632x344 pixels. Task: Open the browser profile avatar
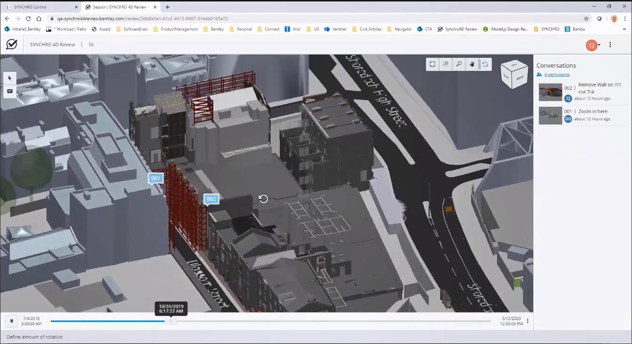coord(614,19)
